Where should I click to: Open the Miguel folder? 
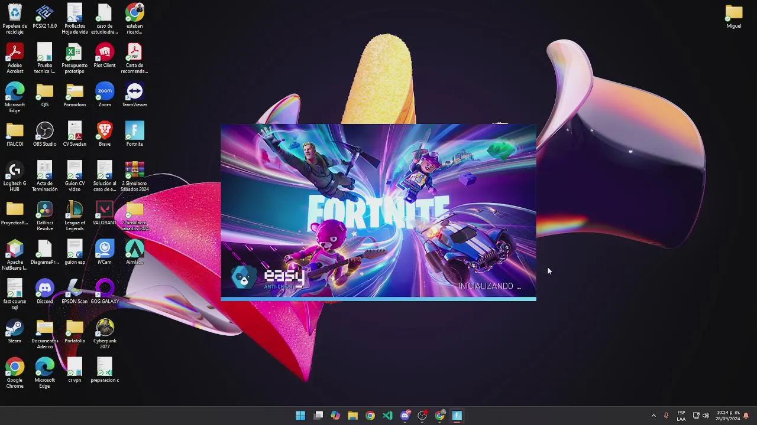(x=734, y=17)
